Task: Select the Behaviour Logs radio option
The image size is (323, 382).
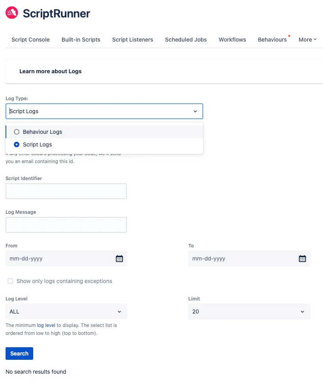Action: pos(17,132)
